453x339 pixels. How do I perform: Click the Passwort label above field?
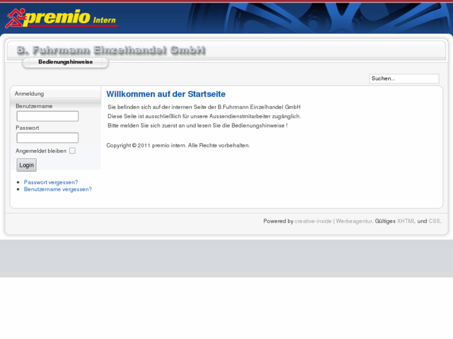click(x=27, y=128)
